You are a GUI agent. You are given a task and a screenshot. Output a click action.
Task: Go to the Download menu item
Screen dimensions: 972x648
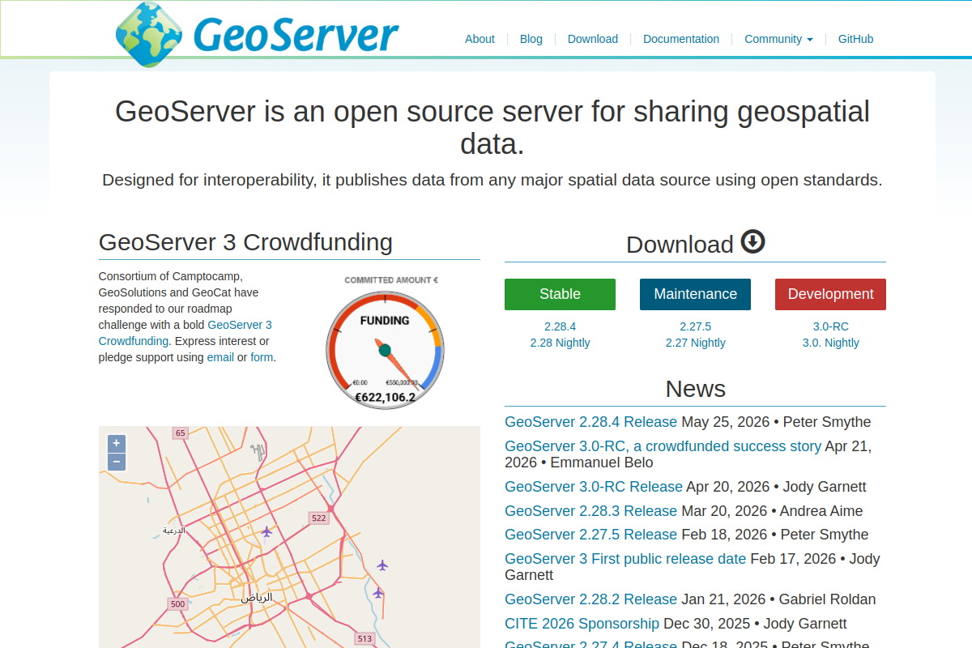point(593,39)
